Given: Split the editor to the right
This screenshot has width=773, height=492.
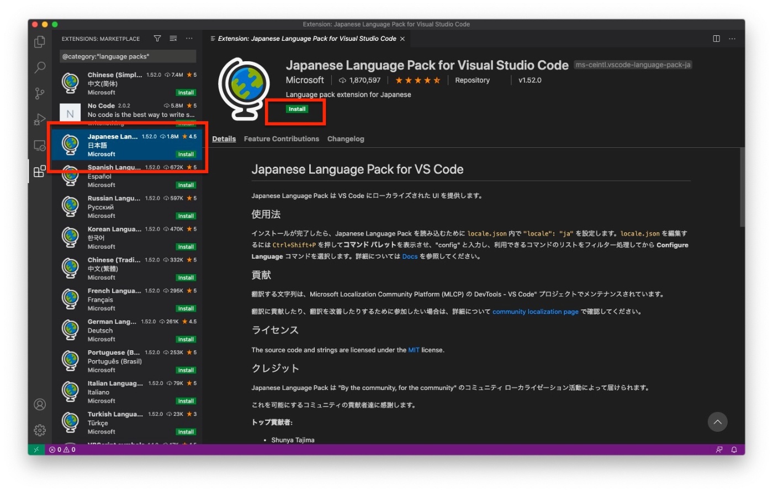Looking at the screenshot, I should point(716,39).
